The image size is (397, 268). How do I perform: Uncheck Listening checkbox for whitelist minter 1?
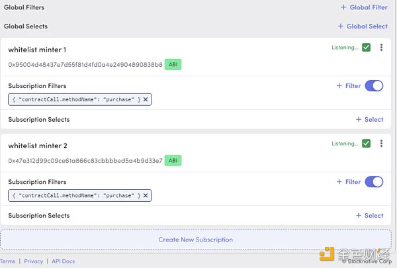[x=366, y=48]
